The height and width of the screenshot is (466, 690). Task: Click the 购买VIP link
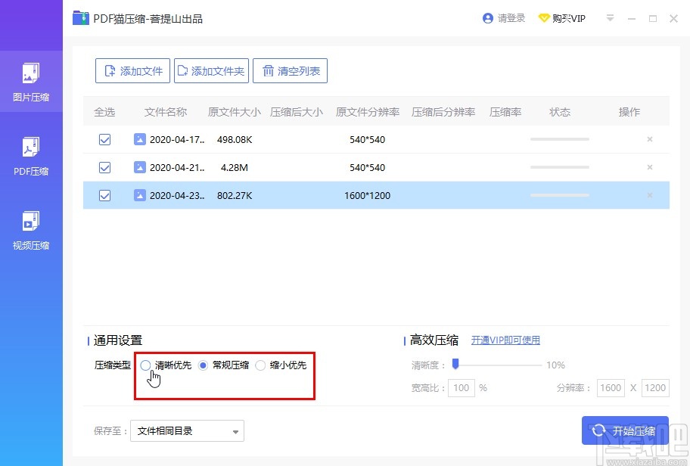(569, 18)
